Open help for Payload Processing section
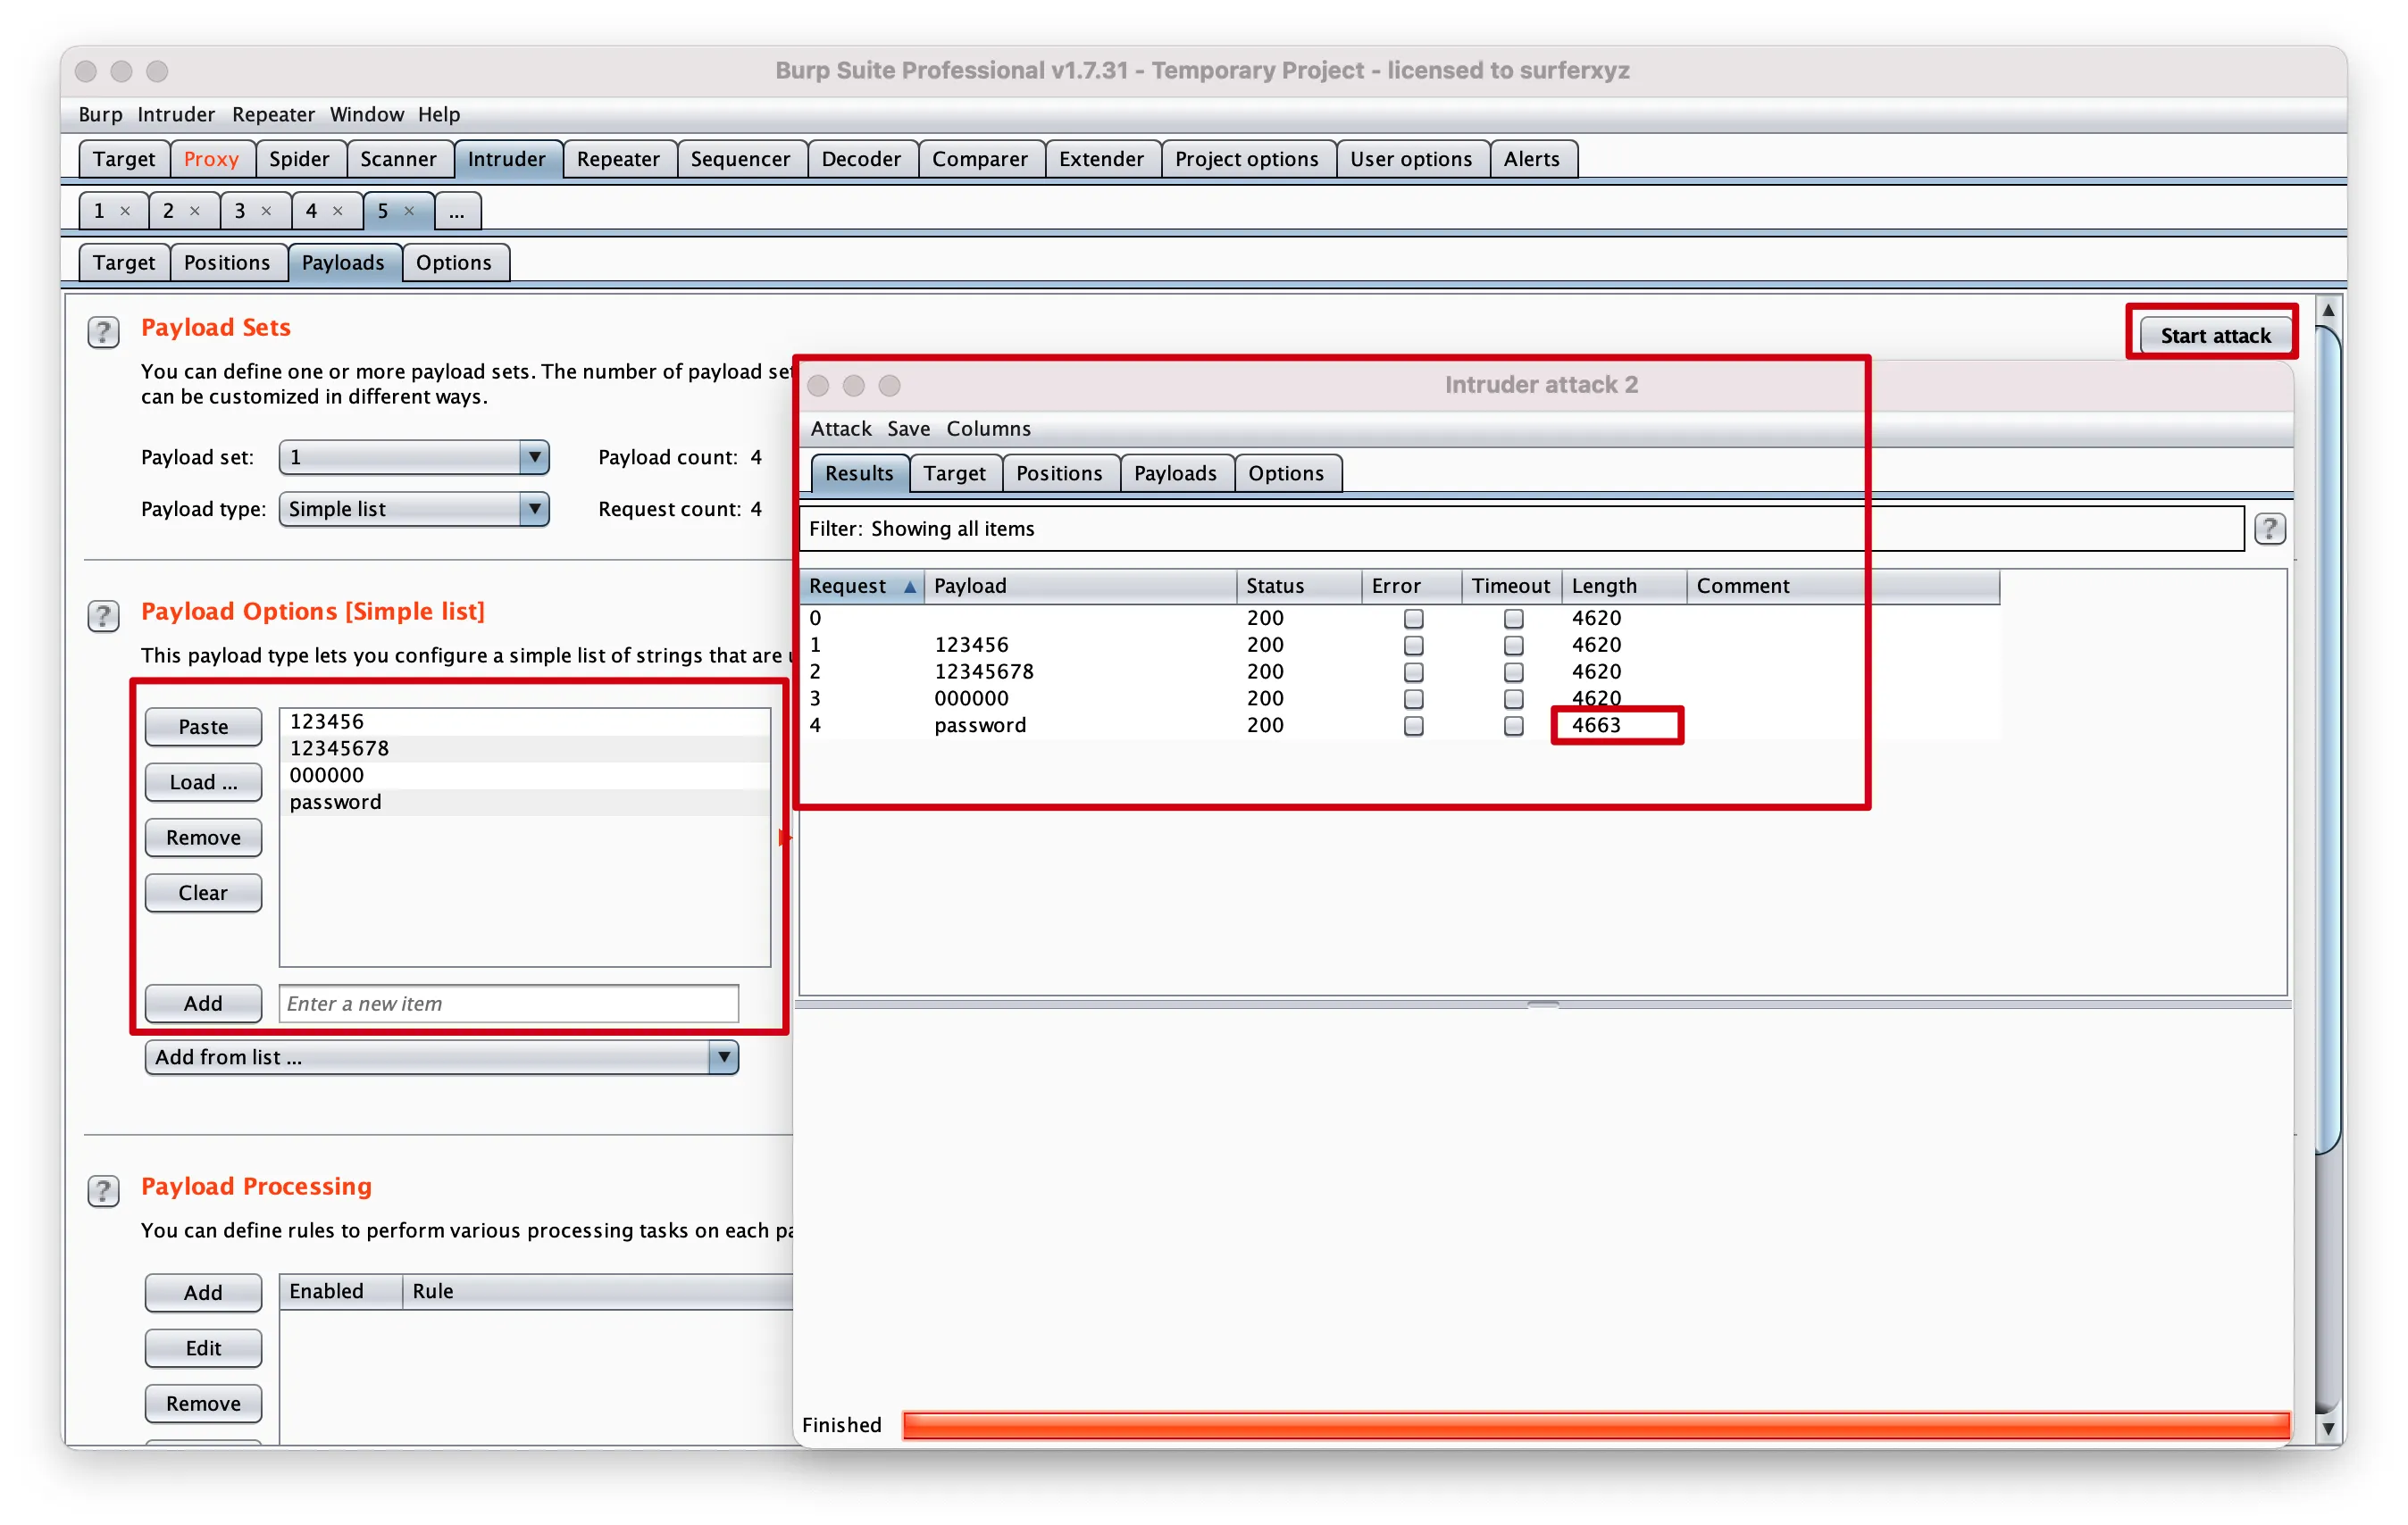 tap(103, 1189)
